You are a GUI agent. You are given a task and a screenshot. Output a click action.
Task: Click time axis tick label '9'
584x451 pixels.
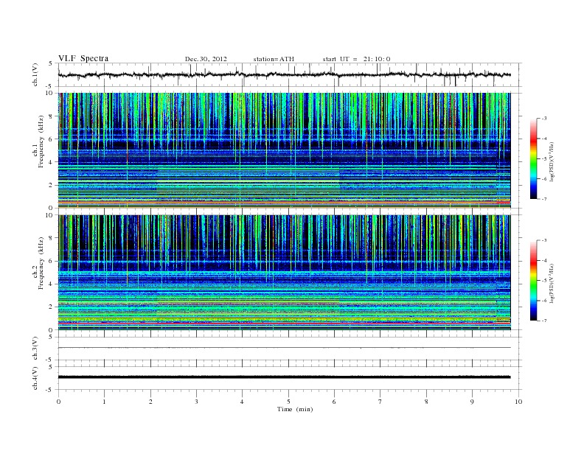472,402
